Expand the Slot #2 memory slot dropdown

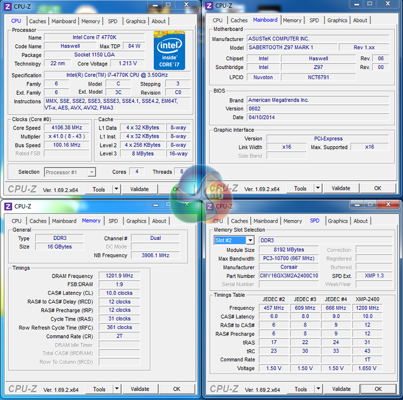pos(250,240)
